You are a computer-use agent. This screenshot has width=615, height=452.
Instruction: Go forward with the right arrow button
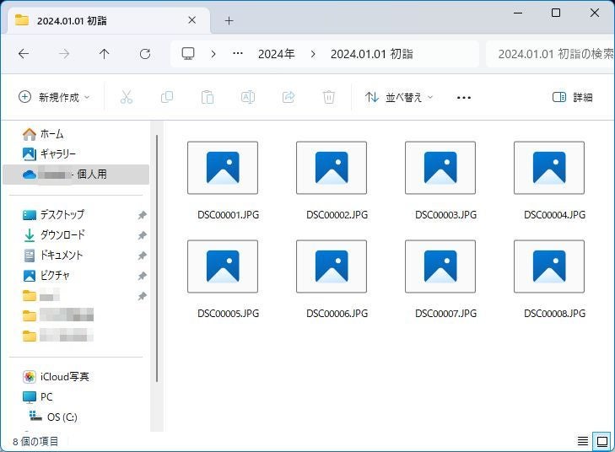coord(64,54)
